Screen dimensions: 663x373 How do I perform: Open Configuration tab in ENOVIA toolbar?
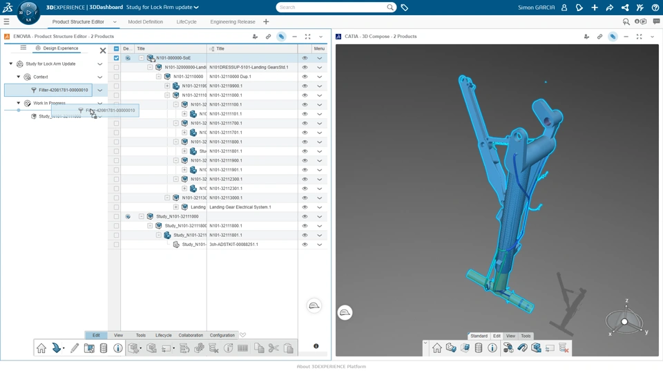(222, 336)
